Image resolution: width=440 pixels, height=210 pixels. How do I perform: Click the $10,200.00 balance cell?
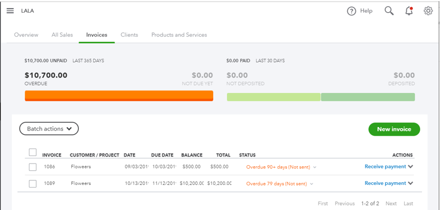(192, 183)
